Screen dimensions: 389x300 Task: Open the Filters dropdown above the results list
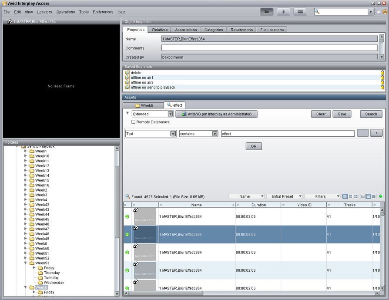coord(322,196)
